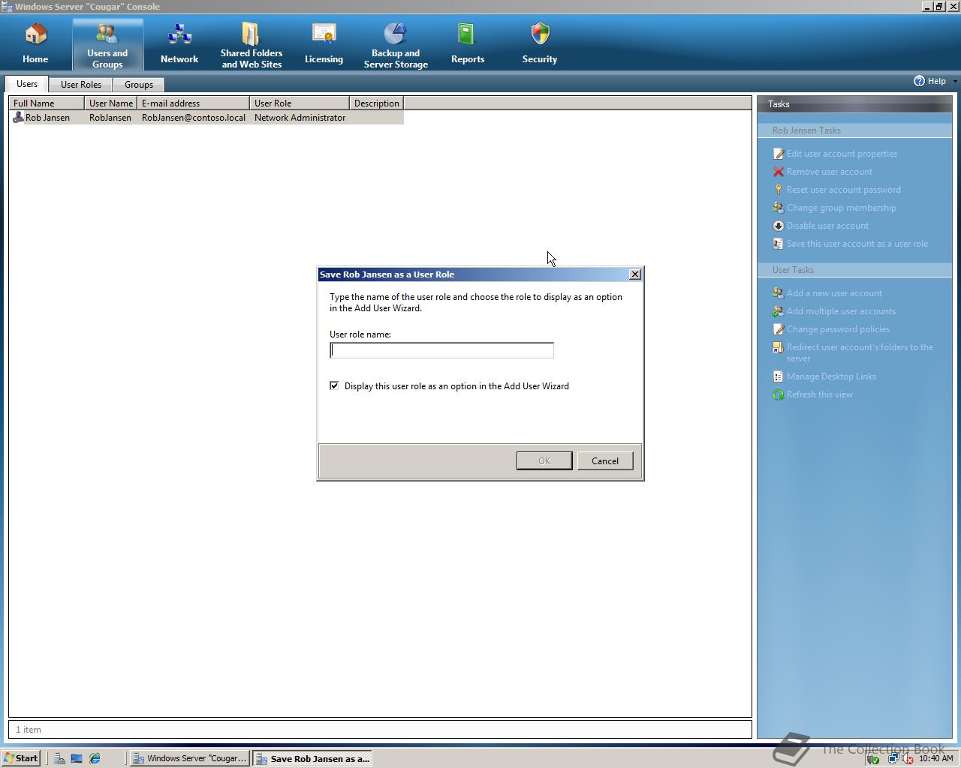Click the Save as user role icon
This screenshot has width=961, height=768.
coord(779,244)
